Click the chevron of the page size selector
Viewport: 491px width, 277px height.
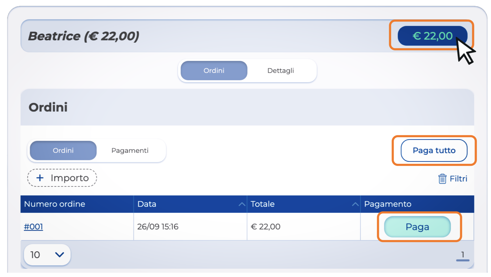(60, 255)
